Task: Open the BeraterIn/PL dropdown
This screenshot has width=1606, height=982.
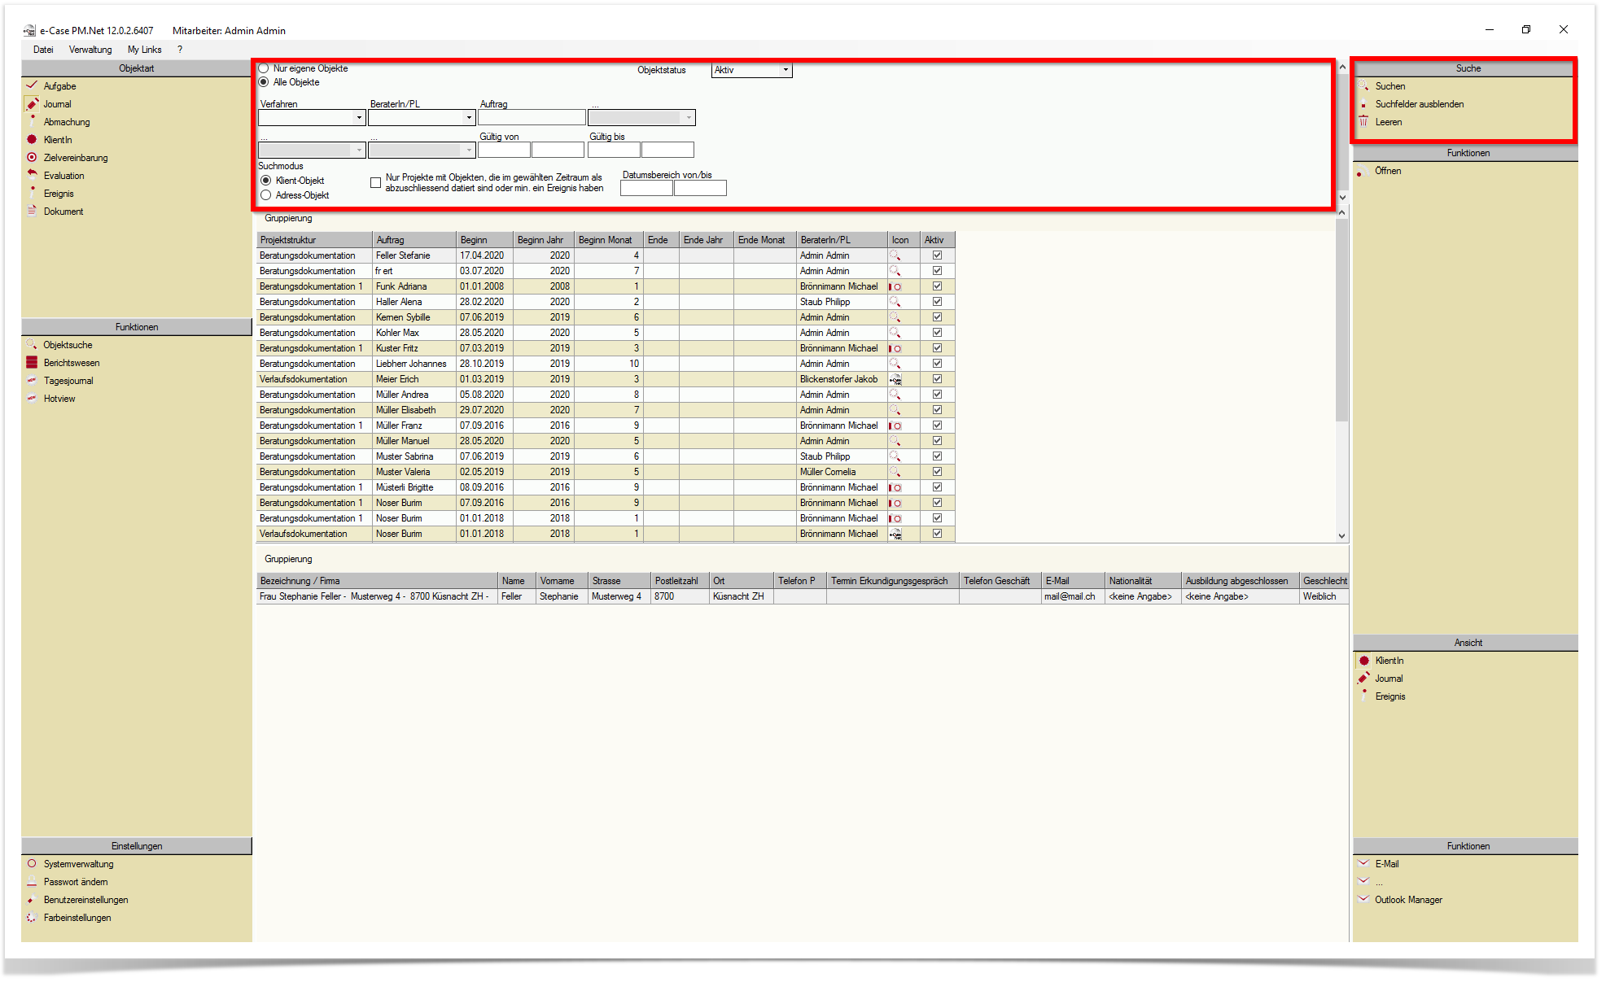Action: [421, 118]
